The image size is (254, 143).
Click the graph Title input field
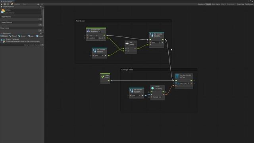coord(24,10)
